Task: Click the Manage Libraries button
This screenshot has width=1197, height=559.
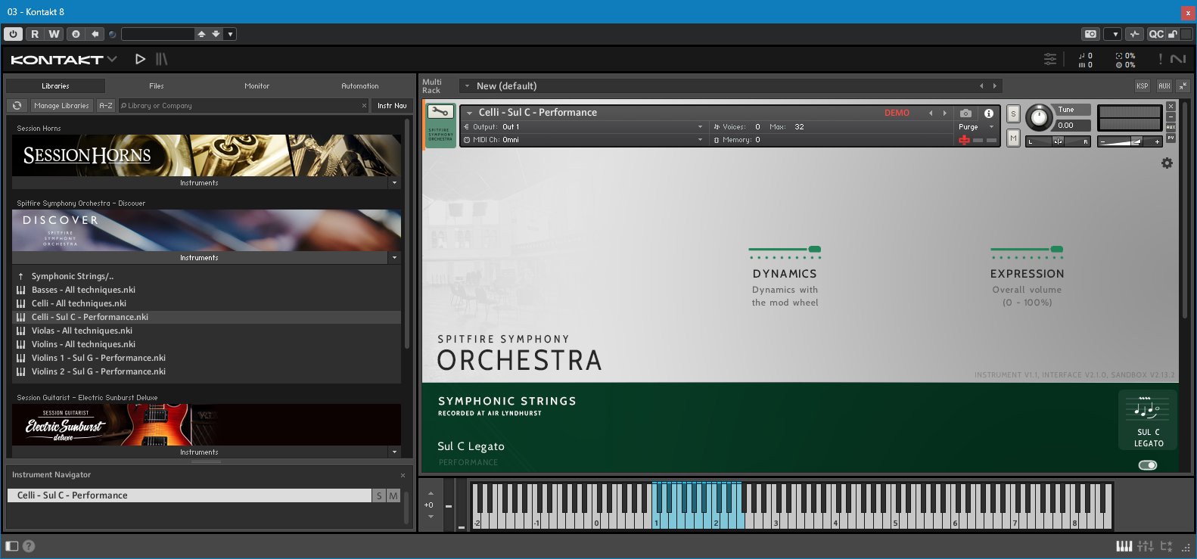Action: click(61, 106)
